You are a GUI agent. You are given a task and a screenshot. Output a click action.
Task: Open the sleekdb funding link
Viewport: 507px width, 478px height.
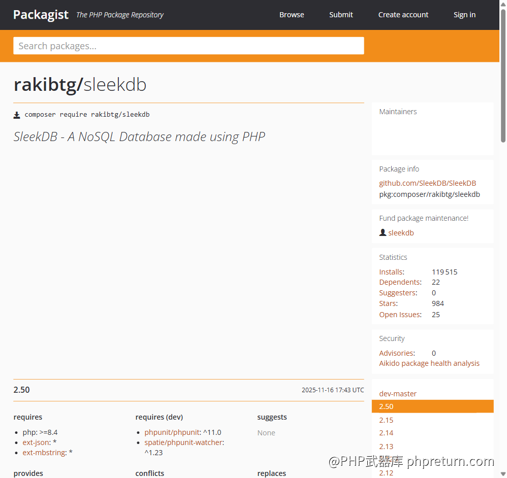401,233
